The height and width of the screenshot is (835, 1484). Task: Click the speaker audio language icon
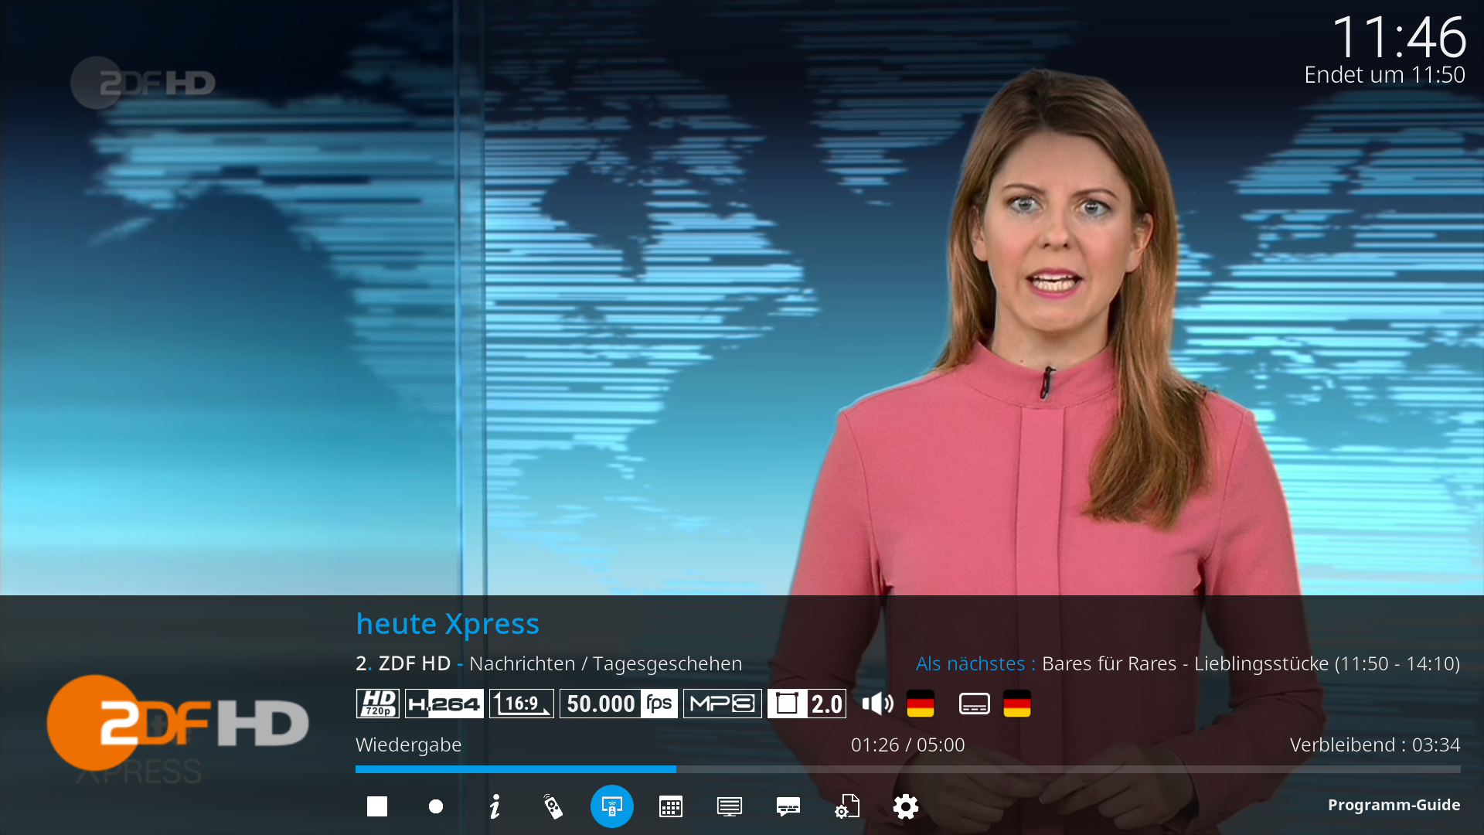[878, 704]
